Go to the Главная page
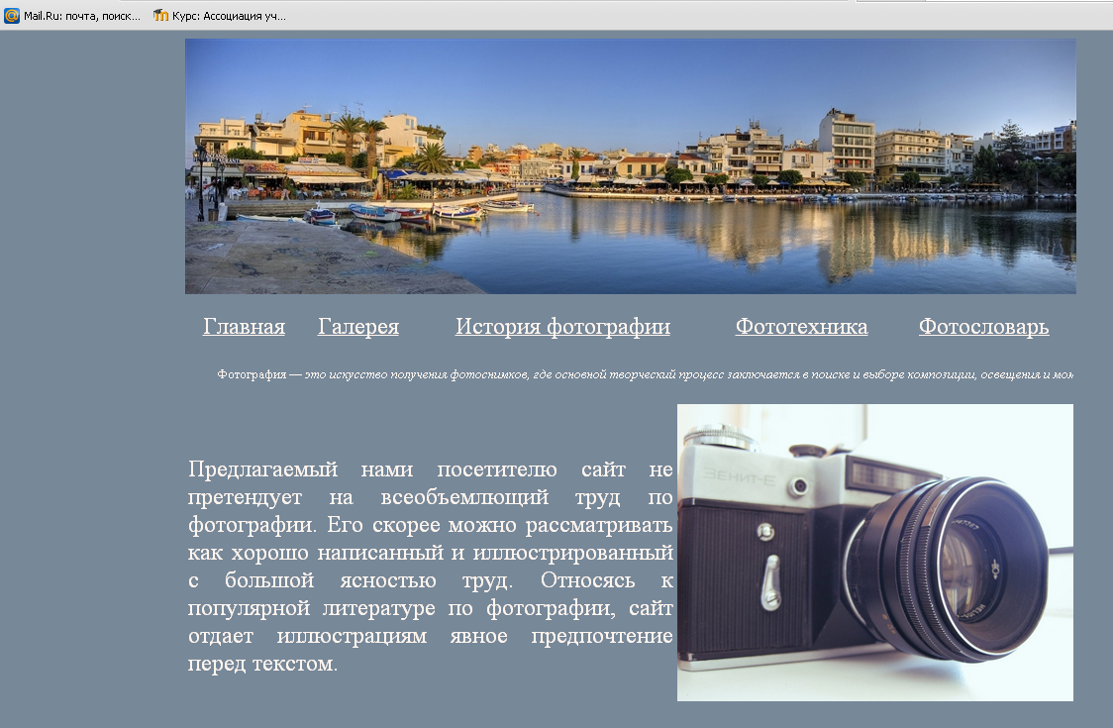The width and height of the screenshot is (1113, 728). 244,327
